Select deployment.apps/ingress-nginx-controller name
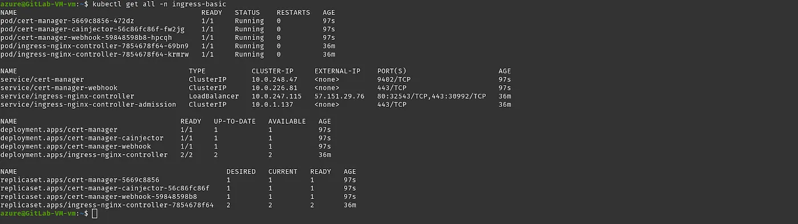Screen dimensions: 798x224 pyautogui.click(x=84, y=155)
